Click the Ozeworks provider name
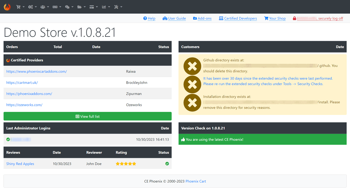The width and height of the screenshot is (350, 191). [x=134, y=105]
